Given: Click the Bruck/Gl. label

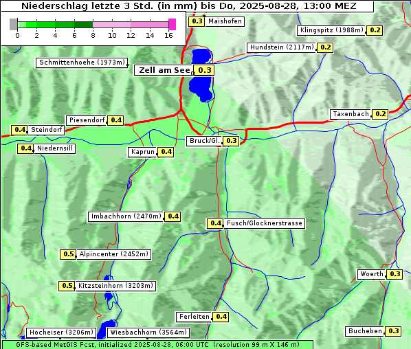Looking at the screenshot, I should click(x=204, y=141).
